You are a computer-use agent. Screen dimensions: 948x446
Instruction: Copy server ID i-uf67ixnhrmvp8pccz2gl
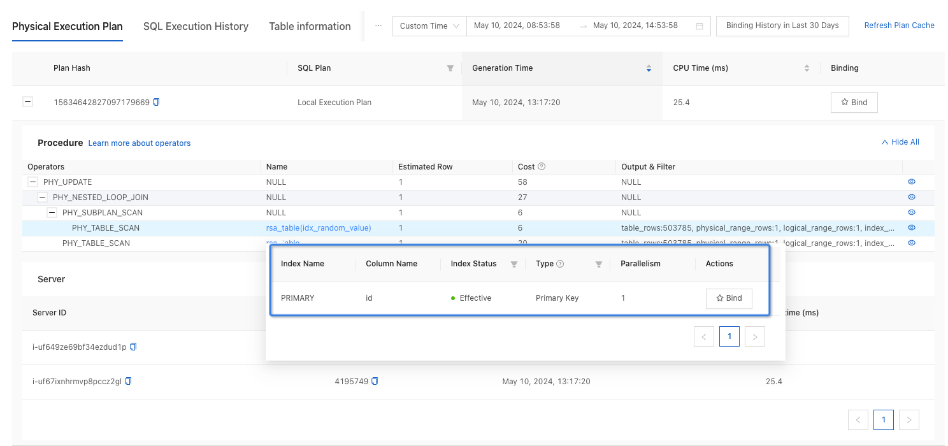pyautogui.click(x=128, y=381)
